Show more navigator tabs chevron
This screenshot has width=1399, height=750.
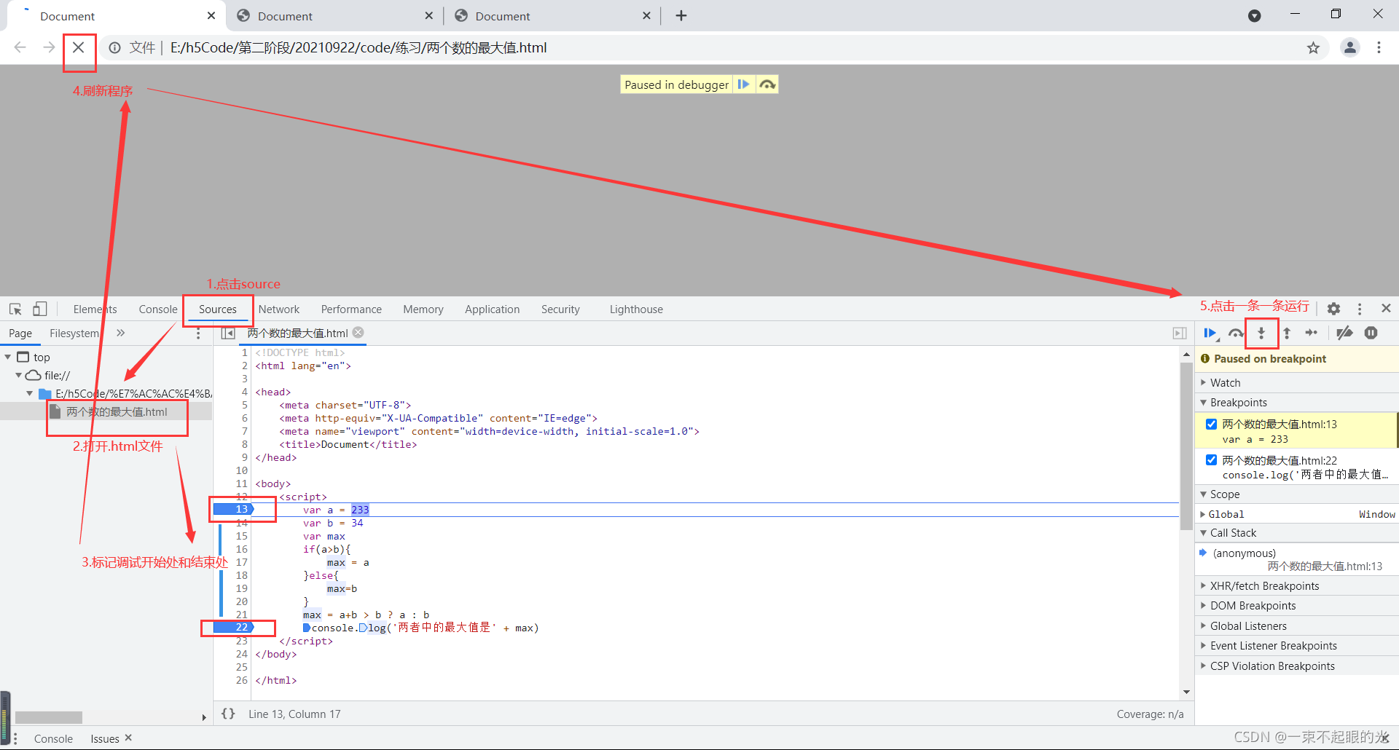pyautogui.click(x=121, y=333)
